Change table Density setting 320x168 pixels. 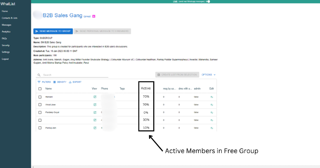(x=60, y=82)
